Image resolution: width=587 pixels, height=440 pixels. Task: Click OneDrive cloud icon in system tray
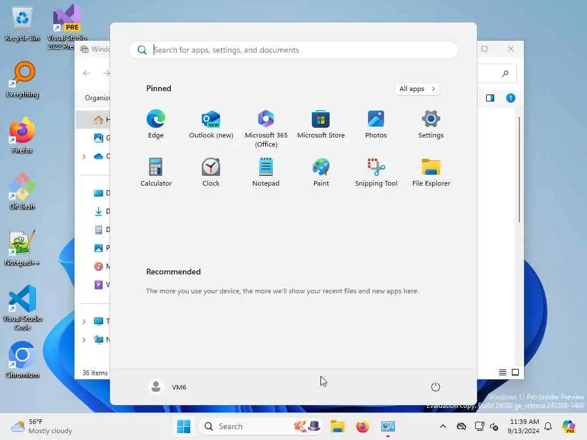461,426
